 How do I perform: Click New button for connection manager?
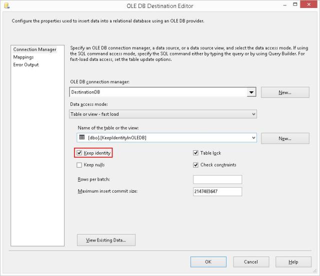[x=284, y=92]
